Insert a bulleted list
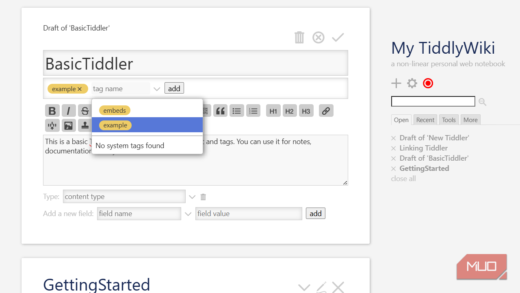 (237, 111)
